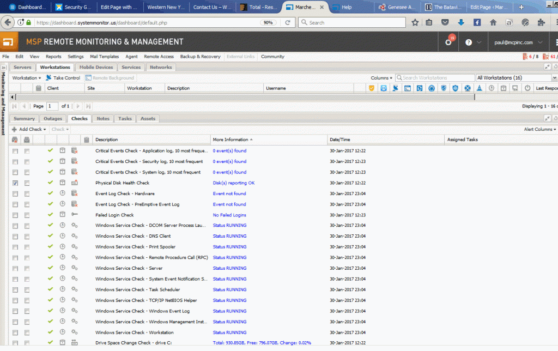Click the calendar column icon in workstation header
558x351 pixels.
click(x=503, y=88)
